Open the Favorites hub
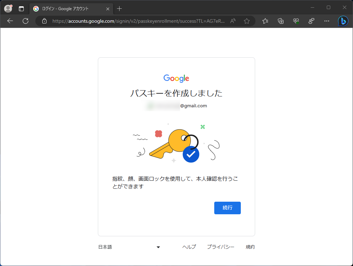The width and height of the screenshot is (353, 266). [x=265, y=21]
